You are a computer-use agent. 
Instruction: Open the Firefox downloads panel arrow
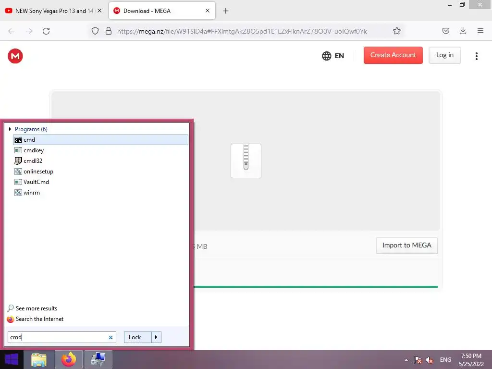click(x=463, y=31)
